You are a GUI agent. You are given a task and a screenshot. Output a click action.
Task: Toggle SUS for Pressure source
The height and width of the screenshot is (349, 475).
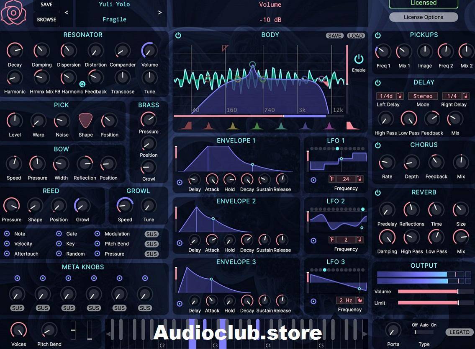(x=151, y=254)
